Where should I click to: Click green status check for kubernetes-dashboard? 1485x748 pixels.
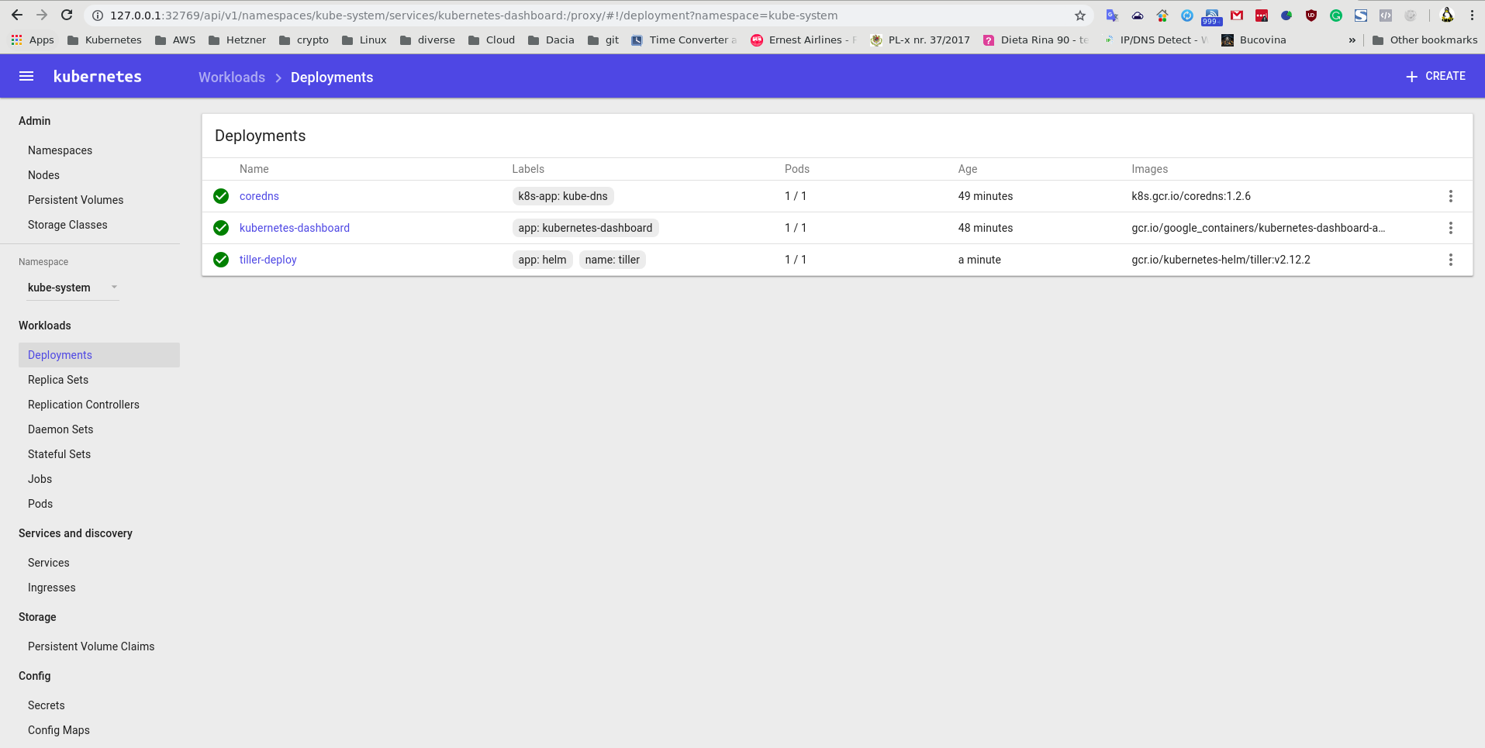[221, 228]
